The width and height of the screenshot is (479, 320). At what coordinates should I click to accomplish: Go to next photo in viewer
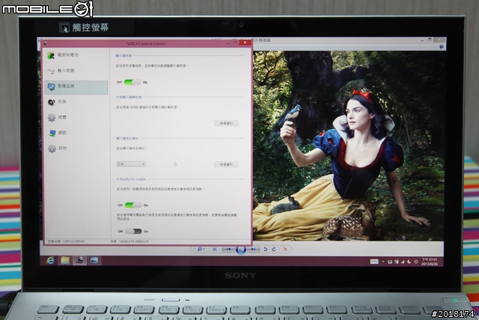253,250
